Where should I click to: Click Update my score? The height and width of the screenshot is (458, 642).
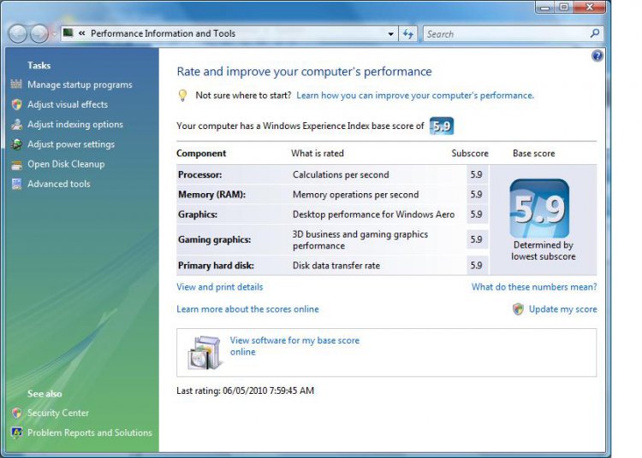[563, 309]
